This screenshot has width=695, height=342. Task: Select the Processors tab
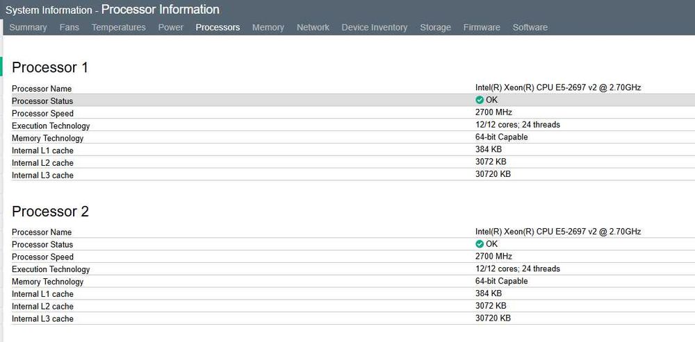click(x=218, y=28)
